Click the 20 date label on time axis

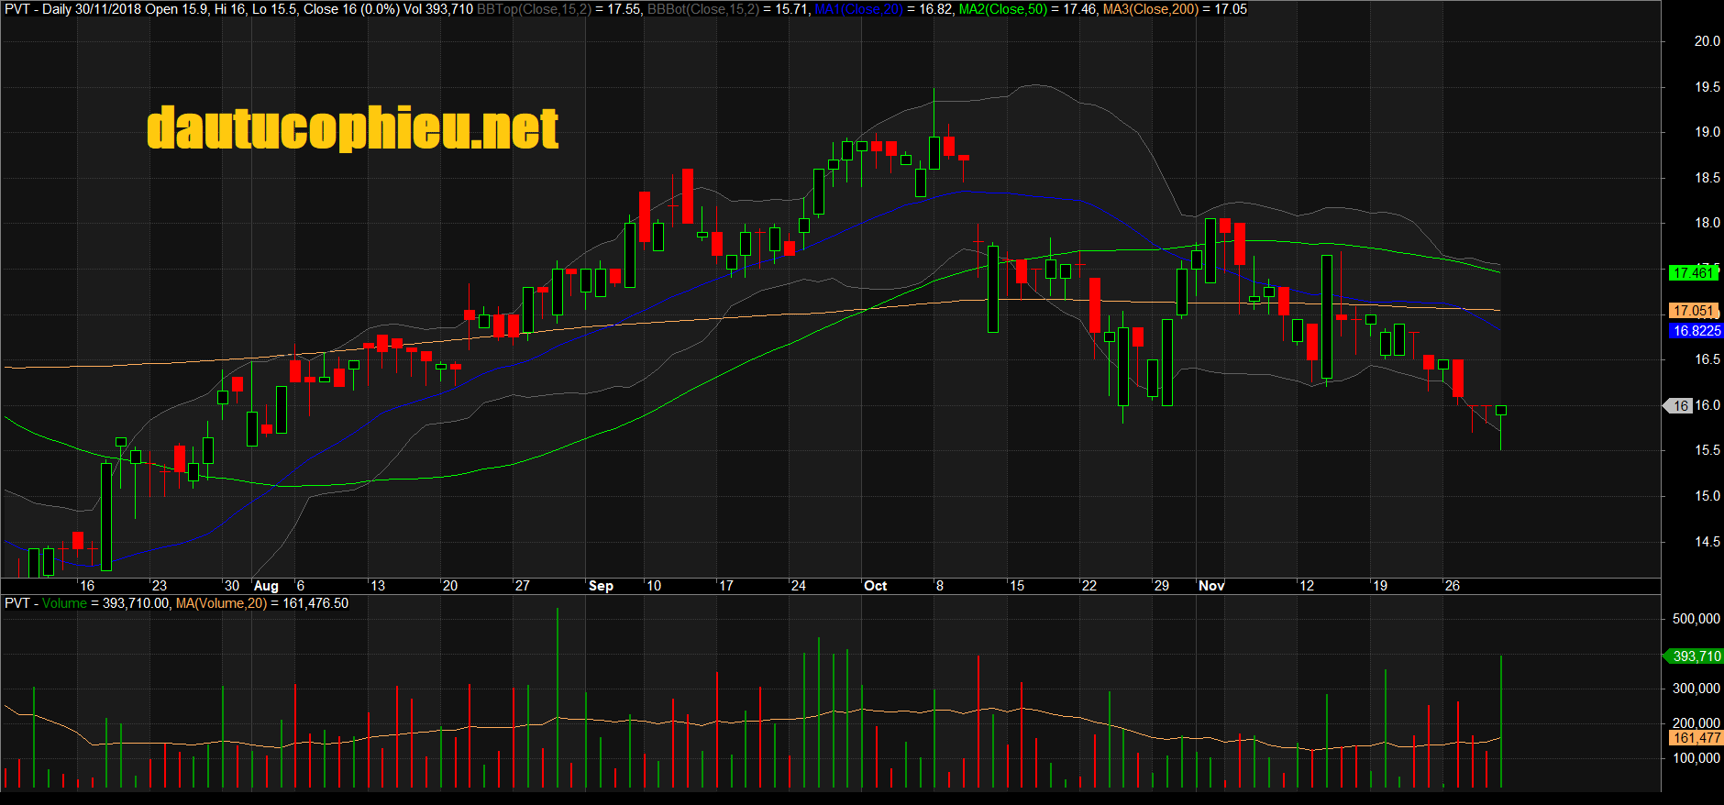pyautogui.click(x=450, y=586)
